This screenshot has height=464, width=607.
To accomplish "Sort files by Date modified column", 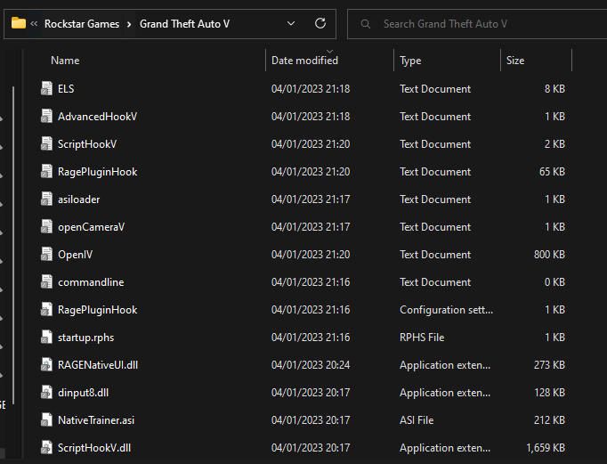I will pyautogui.click(x=304, y=61).
